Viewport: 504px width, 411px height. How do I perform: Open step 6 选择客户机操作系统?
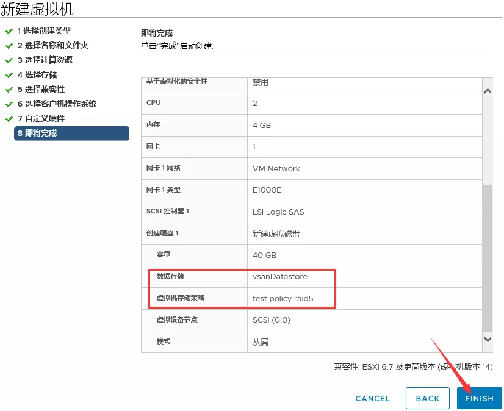57,104
